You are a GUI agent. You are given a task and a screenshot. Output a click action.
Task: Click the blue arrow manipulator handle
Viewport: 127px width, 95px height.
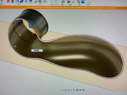16,46
